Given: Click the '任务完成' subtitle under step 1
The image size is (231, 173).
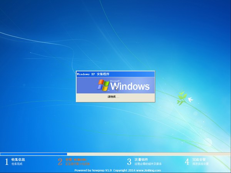Looking at the screenshot, I should click(17, 164).
